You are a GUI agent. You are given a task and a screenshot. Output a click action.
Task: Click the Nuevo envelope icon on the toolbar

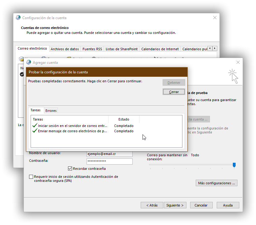(21, 59)
